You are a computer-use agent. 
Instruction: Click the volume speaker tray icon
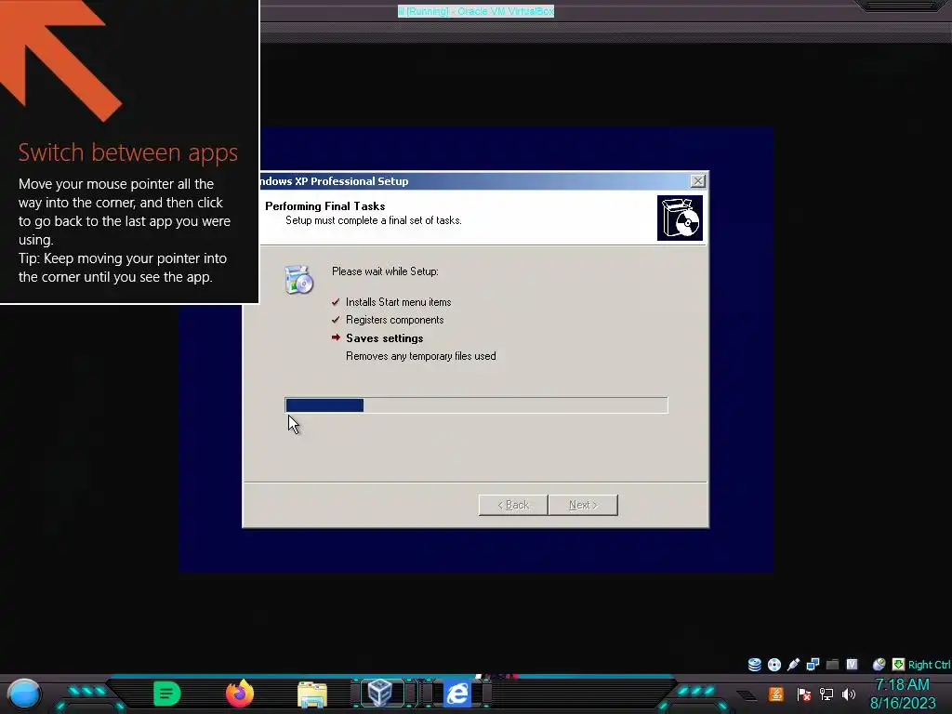point(849,694)
